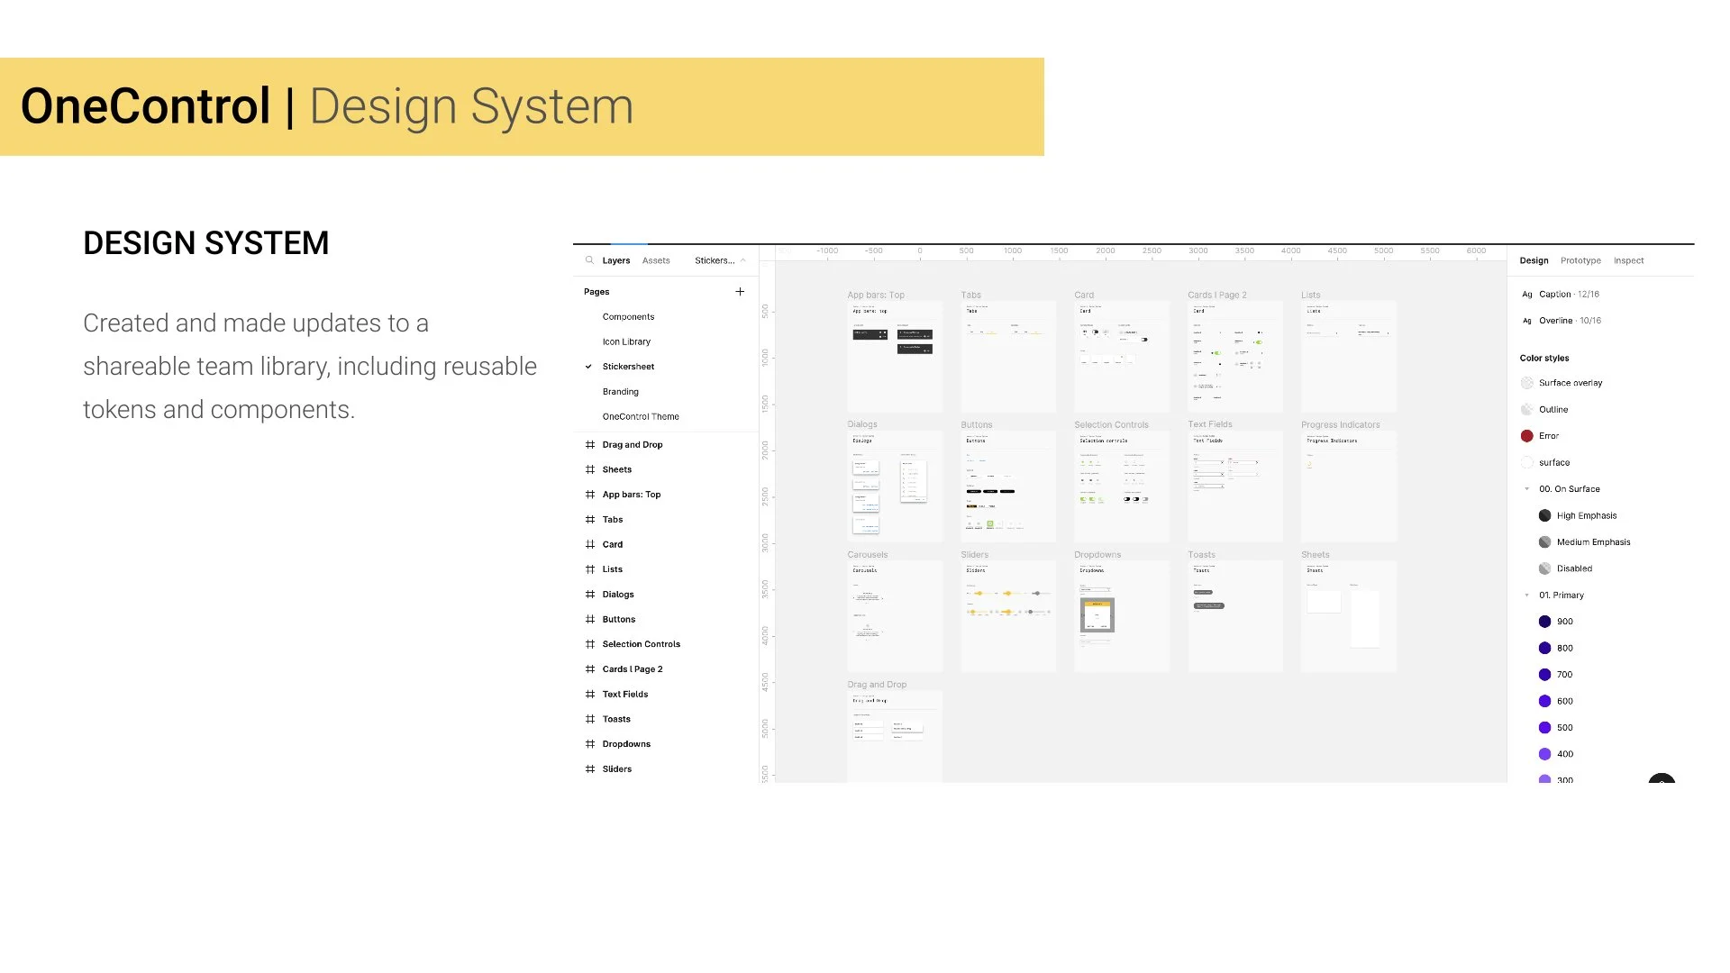Collapse the 00. On Surface color group
1730x973 pixels.
1526,489
